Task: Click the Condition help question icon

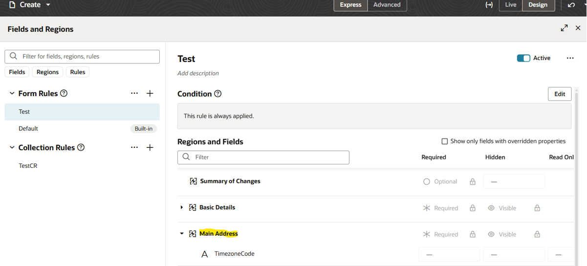Action: pyautogui.click(x=218, y=94)
